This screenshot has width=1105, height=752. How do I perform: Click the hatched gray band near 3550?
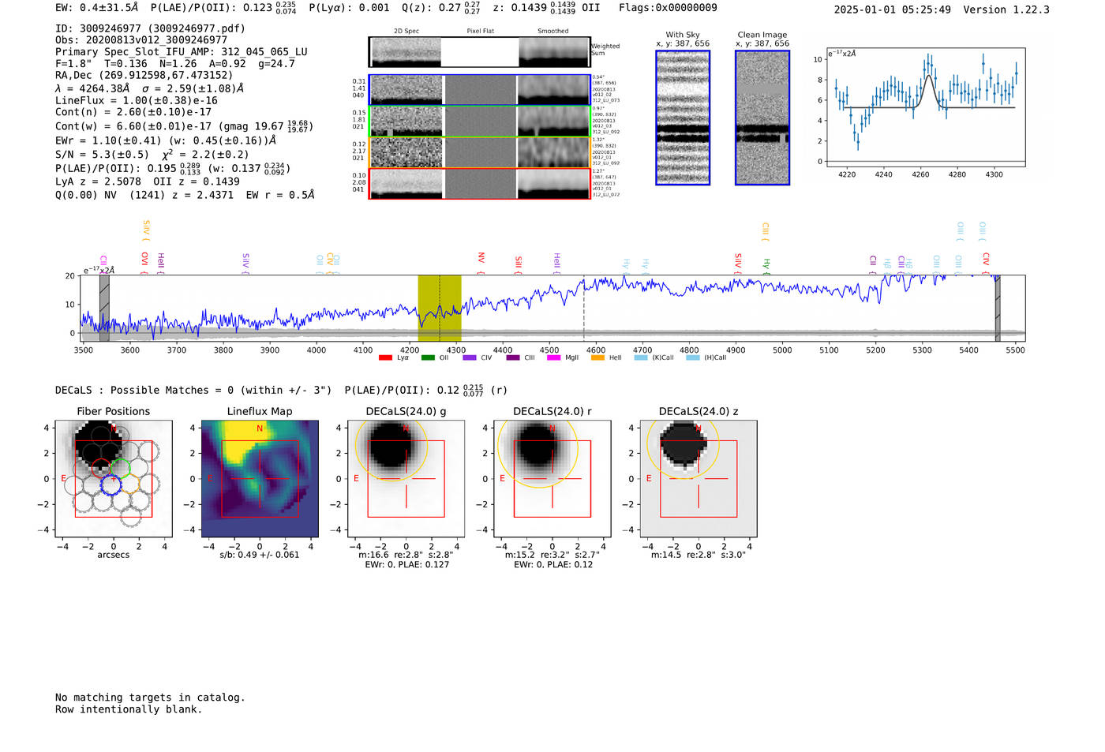pos(104,308)
